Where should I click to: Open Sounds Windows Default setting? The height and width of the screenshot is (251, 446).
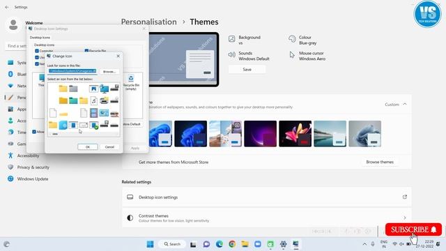coord(249,56)
